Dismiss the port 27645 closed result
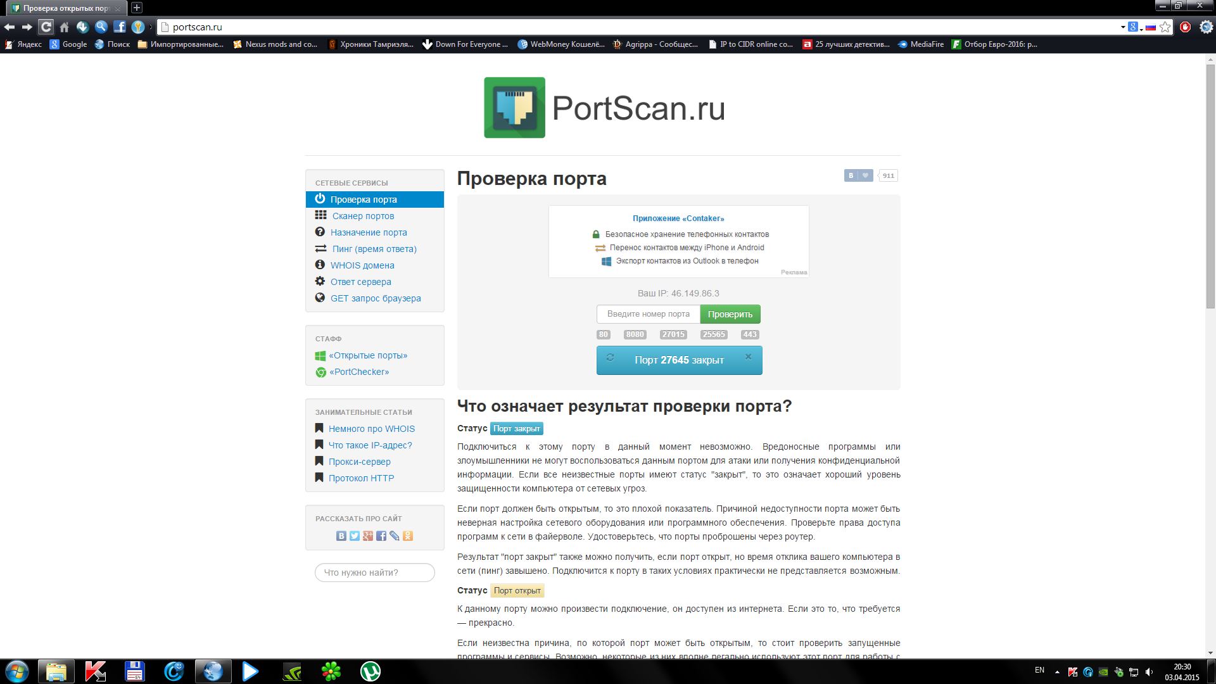 tap(748, 357)
